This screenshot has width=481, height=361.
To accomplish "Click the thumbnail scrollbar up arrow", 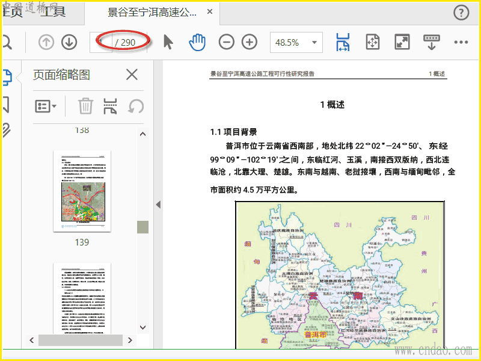I will pos(142,134).
